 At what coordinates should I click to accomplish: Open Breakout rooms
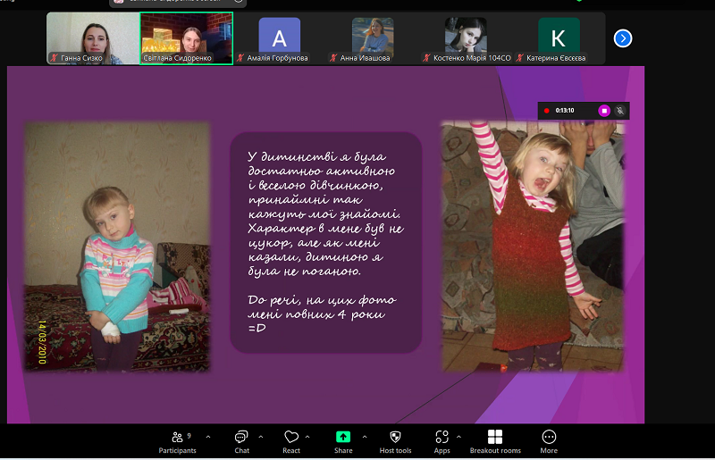(x=495, y=442)
